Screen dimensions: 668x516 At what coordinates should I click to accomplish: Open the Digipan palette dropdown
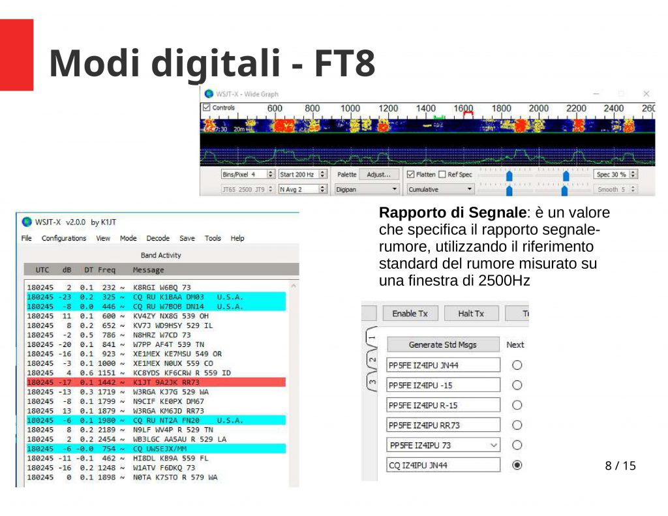click(x=367, y=189)
